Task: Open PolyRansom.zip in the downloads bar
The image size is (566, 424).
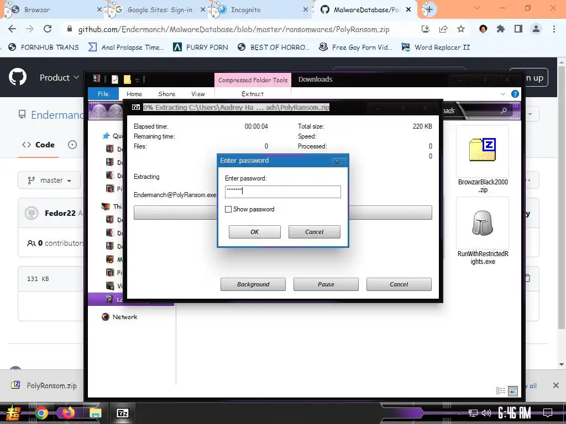Action: pyautogui.click(x=44, y=385)
